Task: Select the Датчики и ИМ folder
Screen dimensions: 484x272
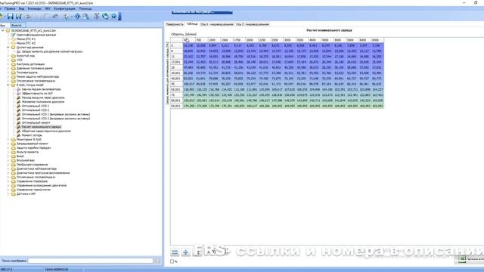Action: 26,194
